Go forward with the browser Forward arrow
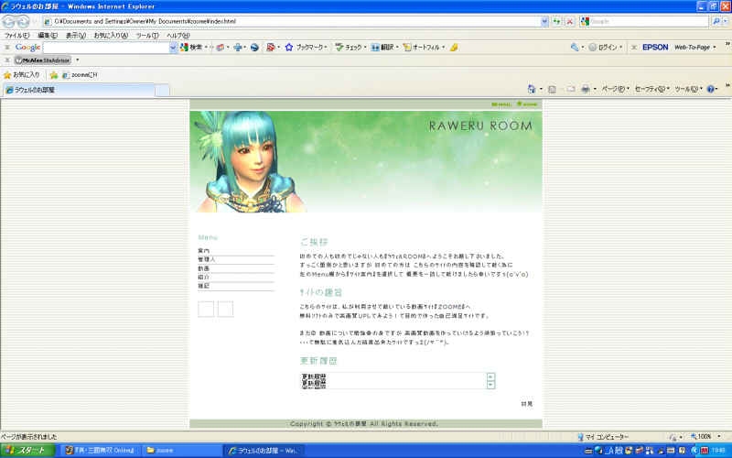Image resolution: width=732 pixels, height=458 pixels. pyautogui.click(x=24, y=21)
